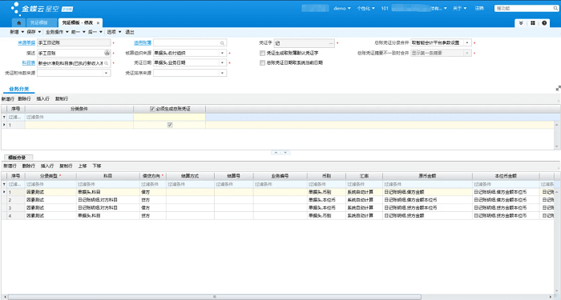Click the horizontal scrollbar at the bottom
This screenshot has width=561, height=300.
215,297
